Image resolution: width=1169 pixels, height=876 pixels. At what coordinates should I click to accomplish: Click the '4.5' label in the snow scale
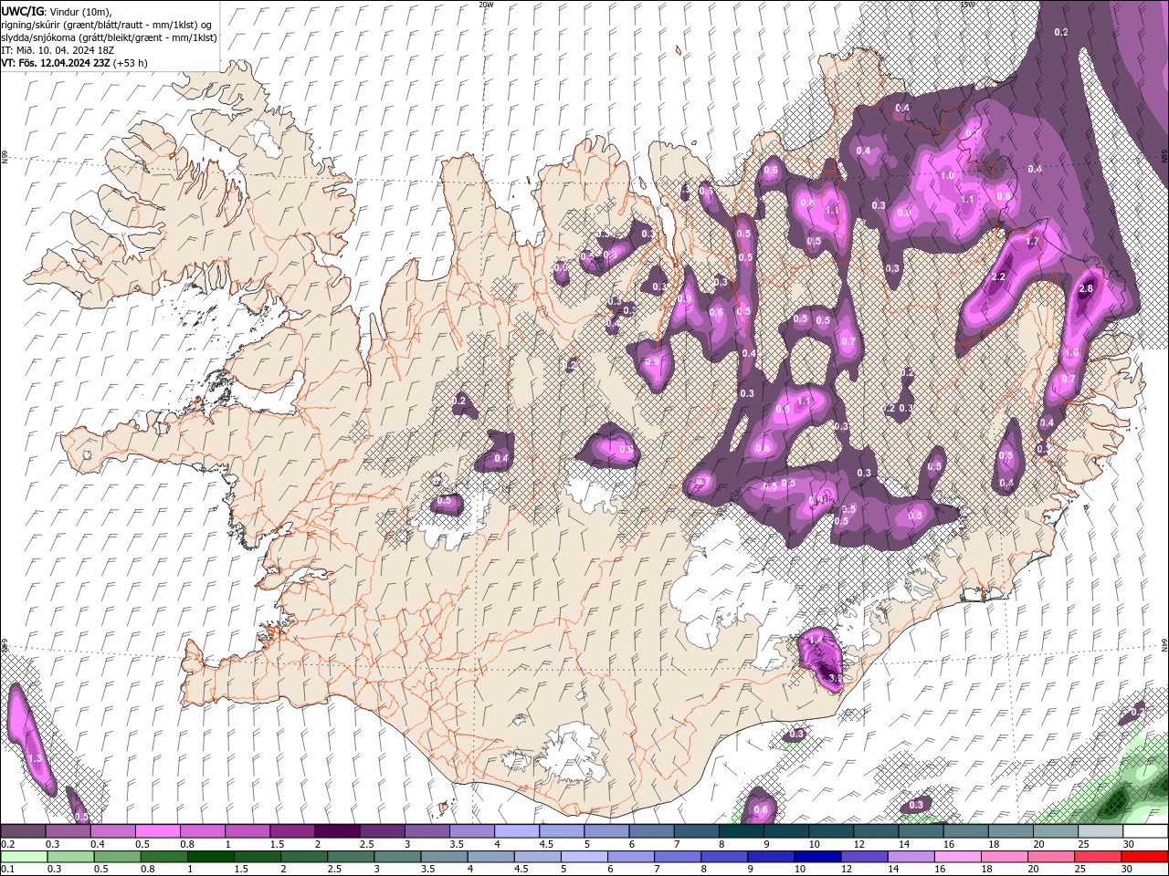546,844
